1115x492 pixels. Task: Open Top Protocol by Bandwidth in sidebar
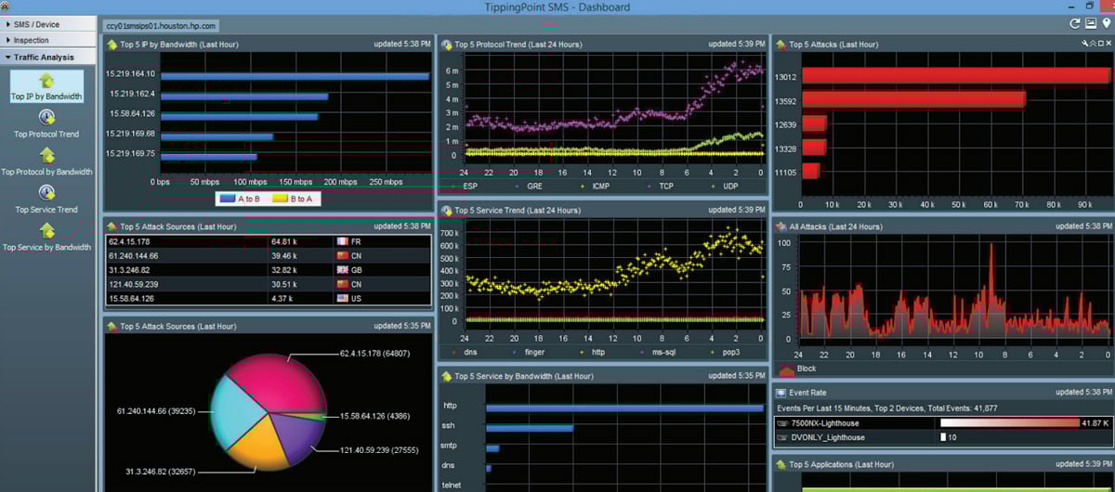click(46, 155)
